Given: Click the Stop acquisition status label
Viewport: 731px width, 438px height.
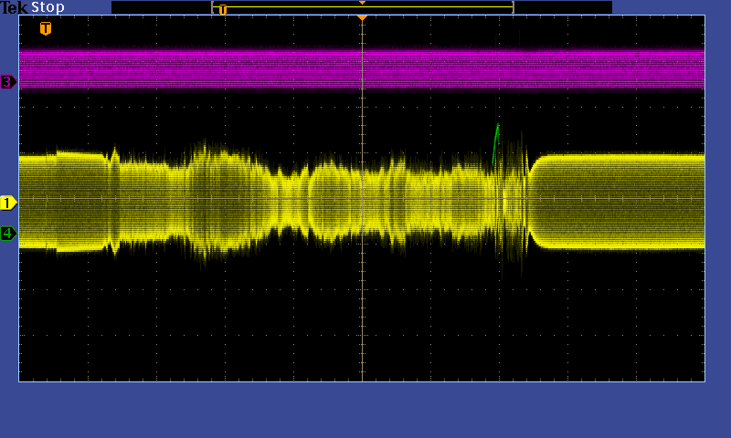Looking at the screenshot, I should click(x=48, y=7).
